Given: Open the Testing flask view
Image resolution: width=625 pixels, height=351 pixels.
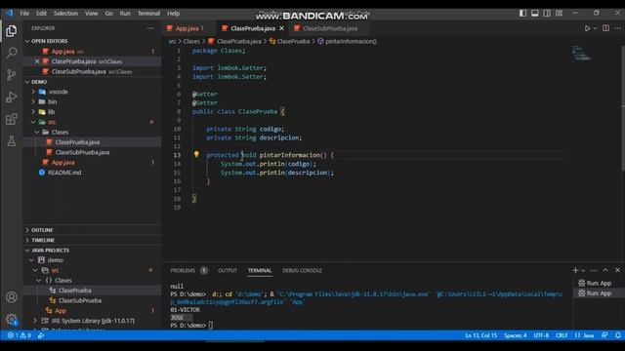Looking at the screenshot, I should tap(11, 140).
